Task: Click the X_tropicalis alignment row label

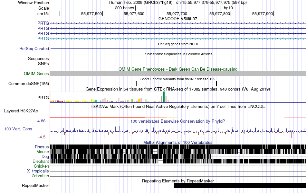Action: tap(38, 171)
